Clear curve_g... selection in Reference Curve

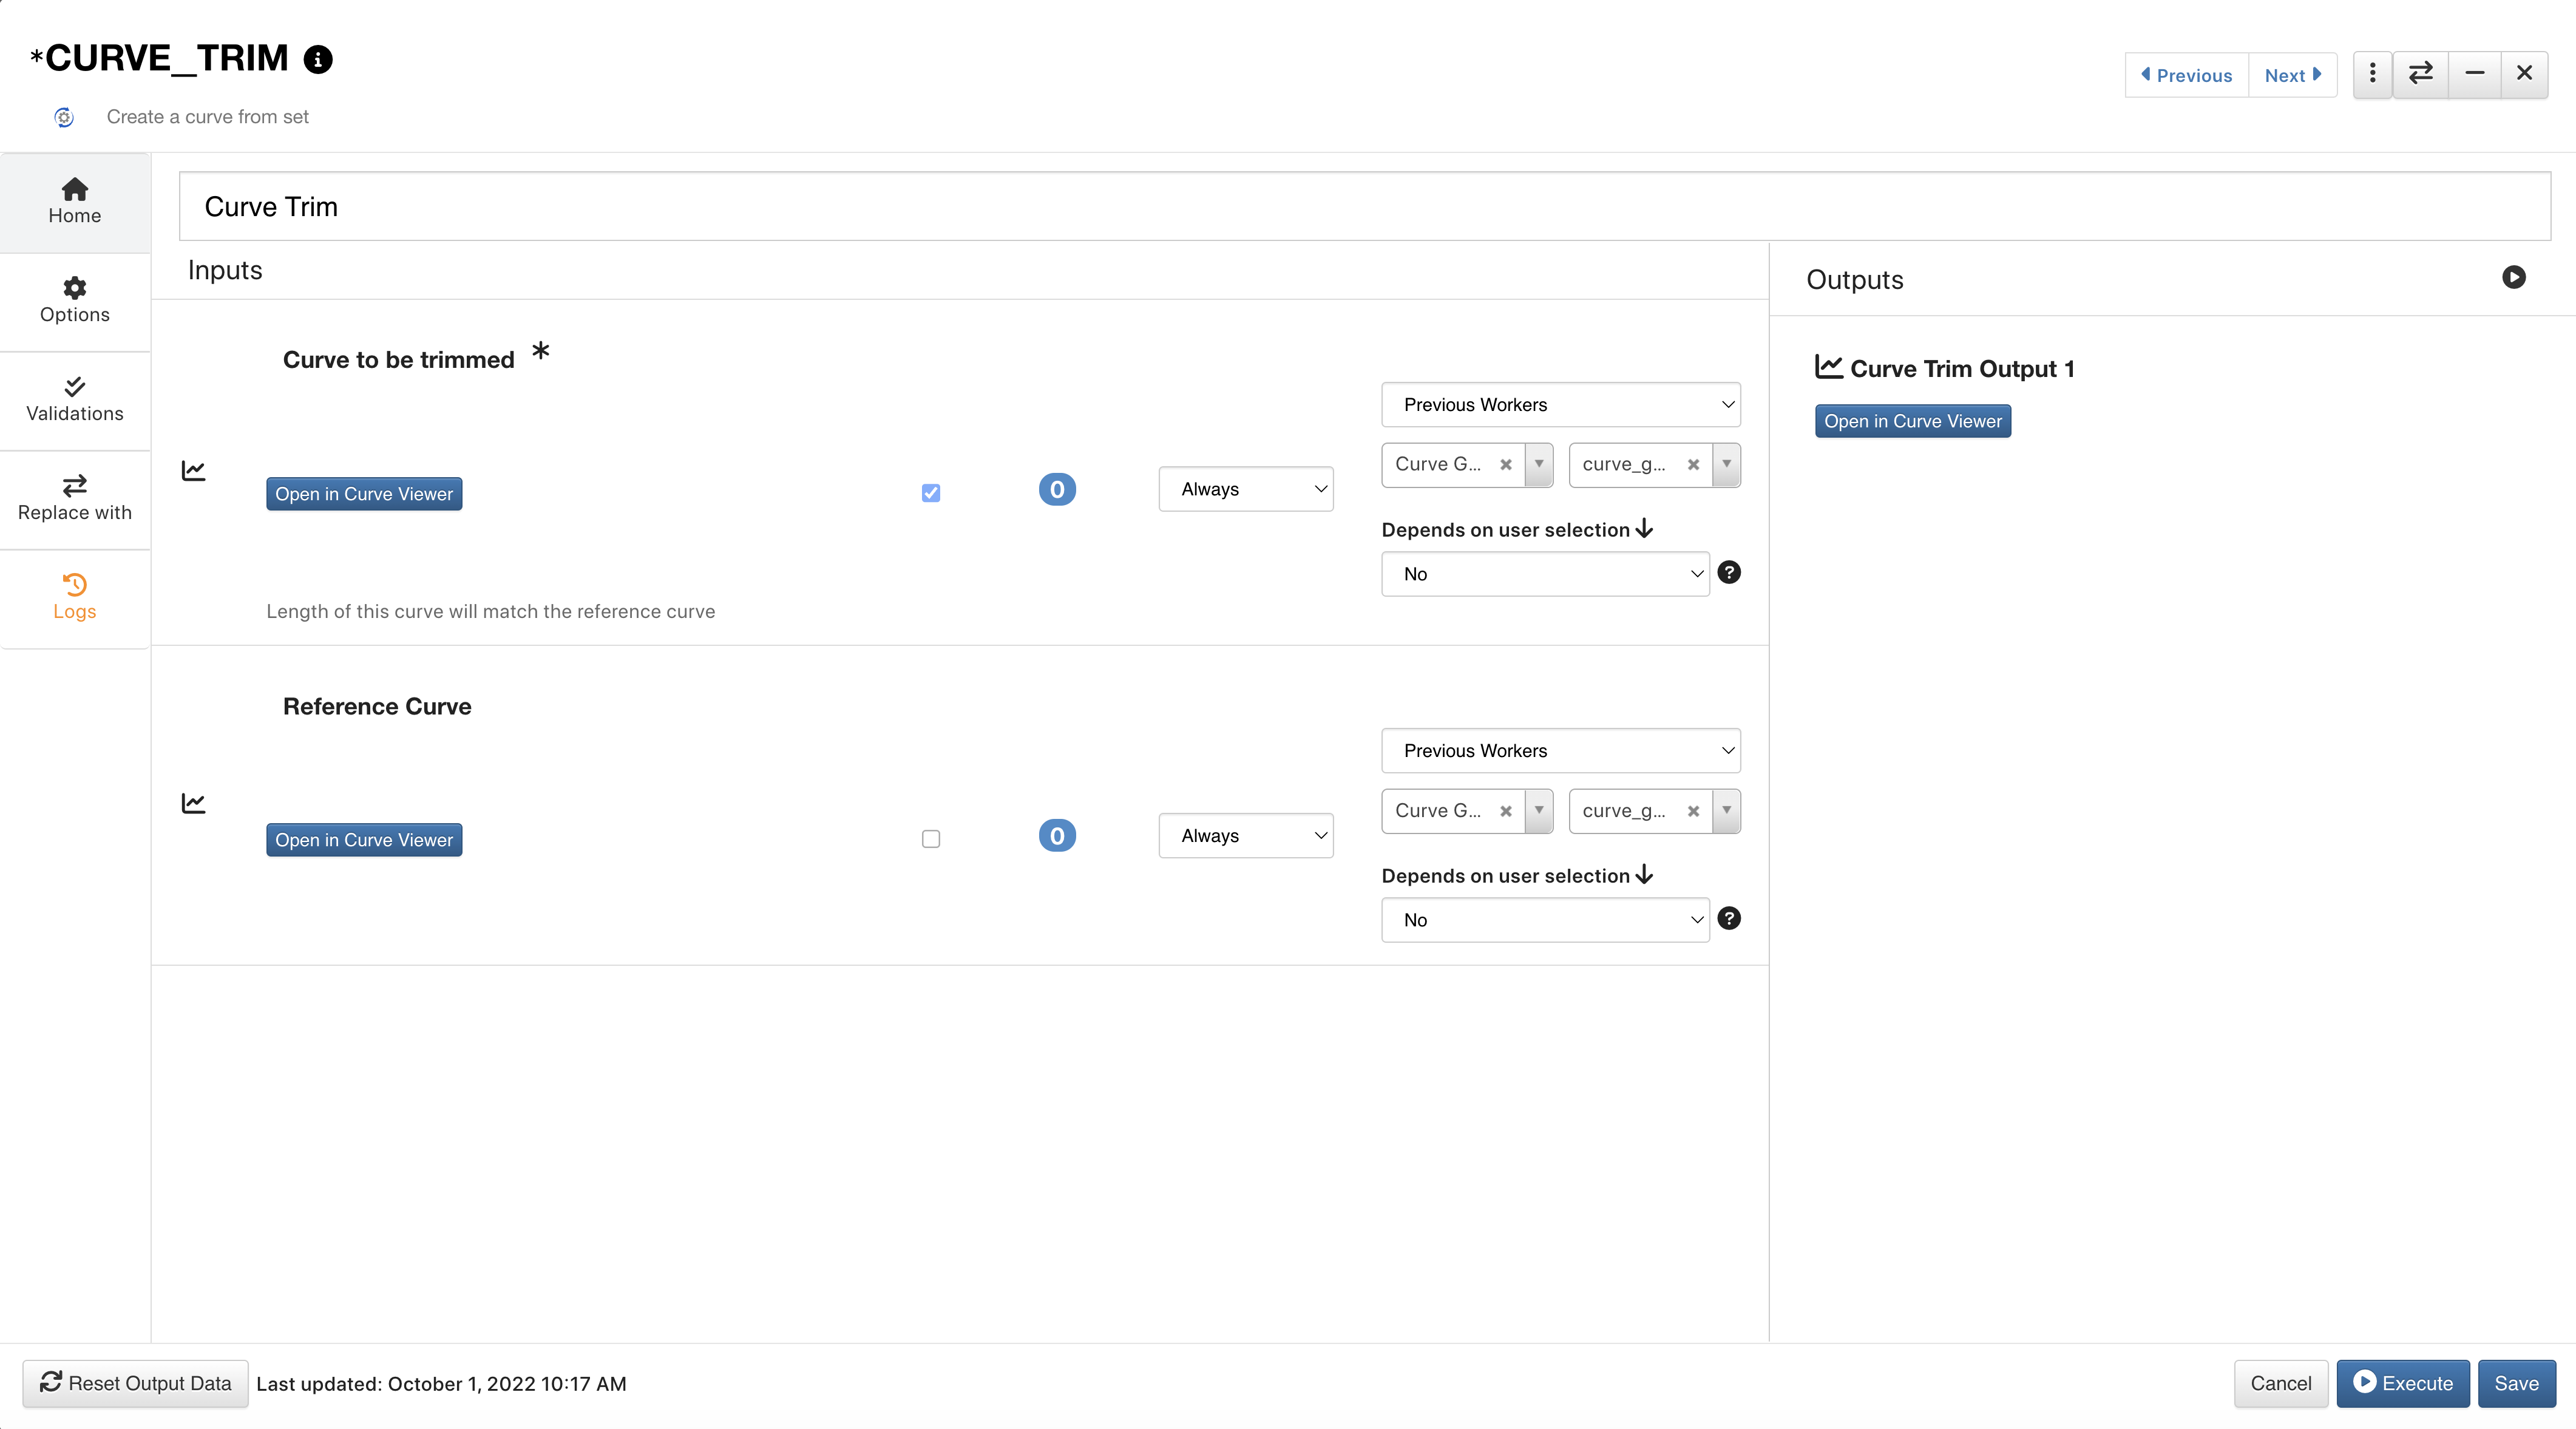click(1693, 811)
